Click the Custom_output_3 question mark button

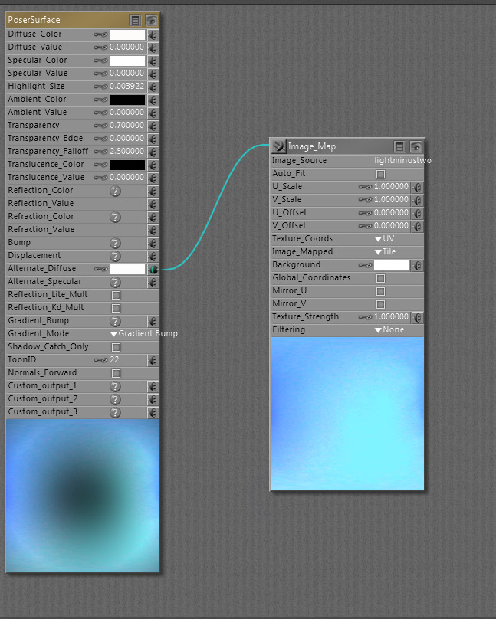pos(115,412)
